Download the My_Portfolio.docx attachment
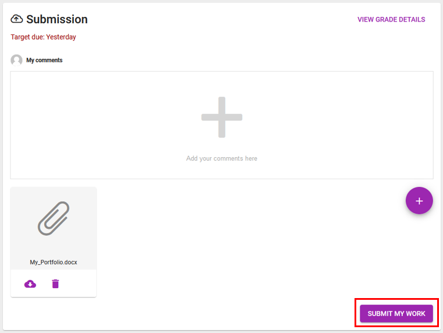This screenshot has width=443, height=333. [30, 284]
